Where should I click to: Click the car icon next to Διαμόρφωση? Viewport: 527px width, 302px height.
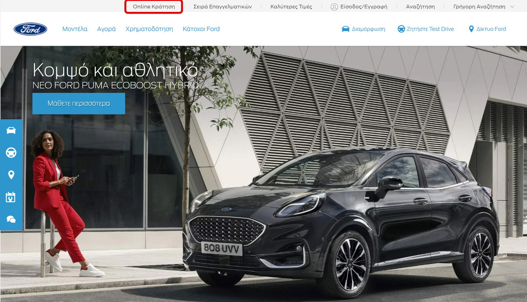point(346,29)
